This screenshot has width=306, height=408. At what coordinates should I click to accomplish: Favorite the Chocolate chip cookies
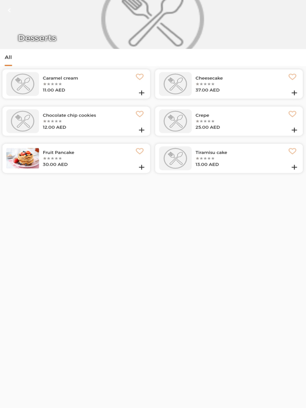[139, 114]
